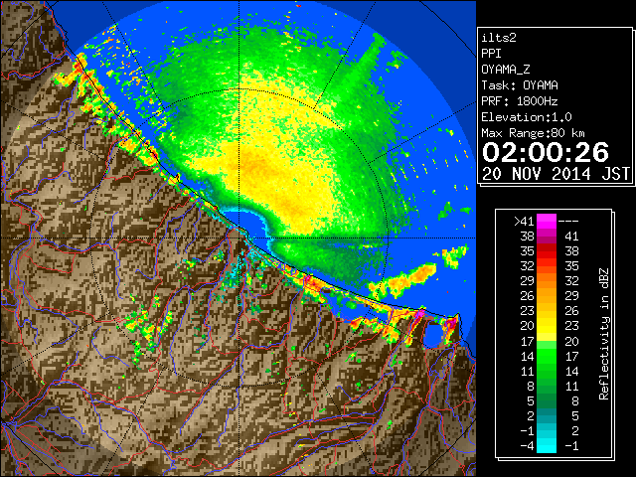This screenshot has width=636, height=477.
Task: Pick the magenta >41 dBZ legend swatch
Action: 547,222
